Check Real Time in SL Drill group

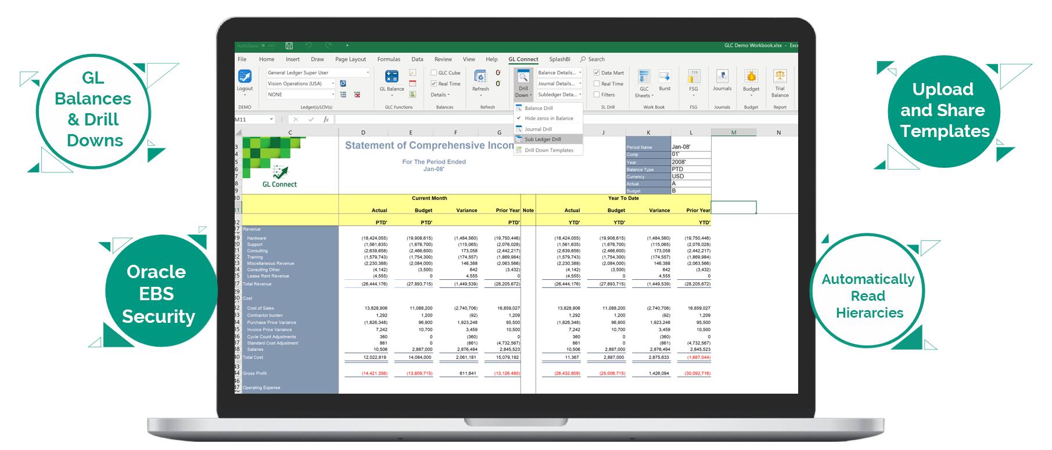597,84
